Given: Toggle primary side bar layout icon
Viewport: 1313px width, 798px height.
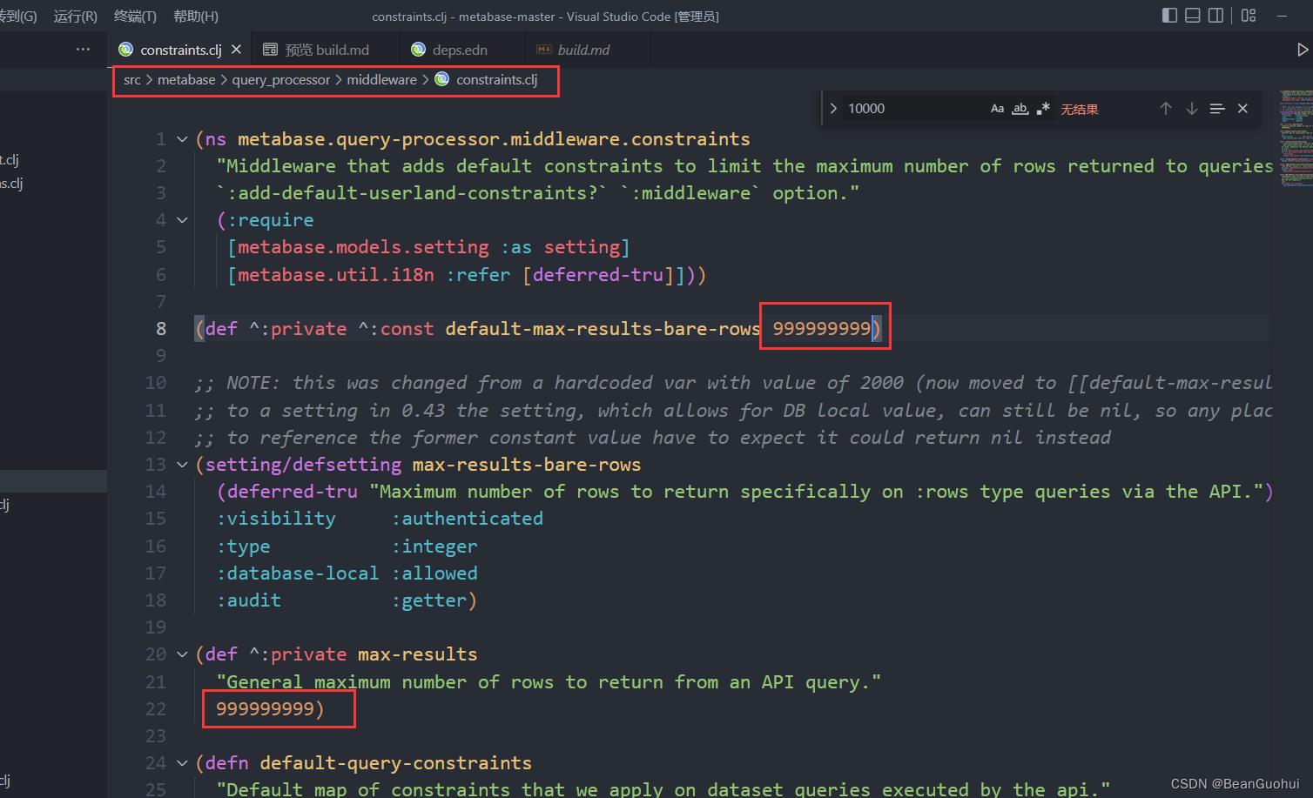Looking at the screenshot, I should pyautogui.click(x=1169, y=16).
